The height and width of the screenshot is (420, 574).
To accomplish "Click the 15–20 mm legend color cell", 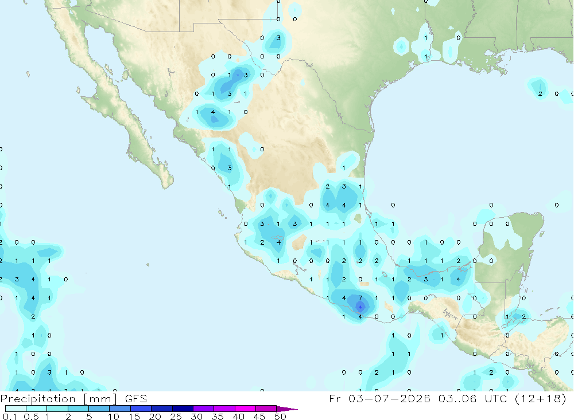I will [141, 409].
